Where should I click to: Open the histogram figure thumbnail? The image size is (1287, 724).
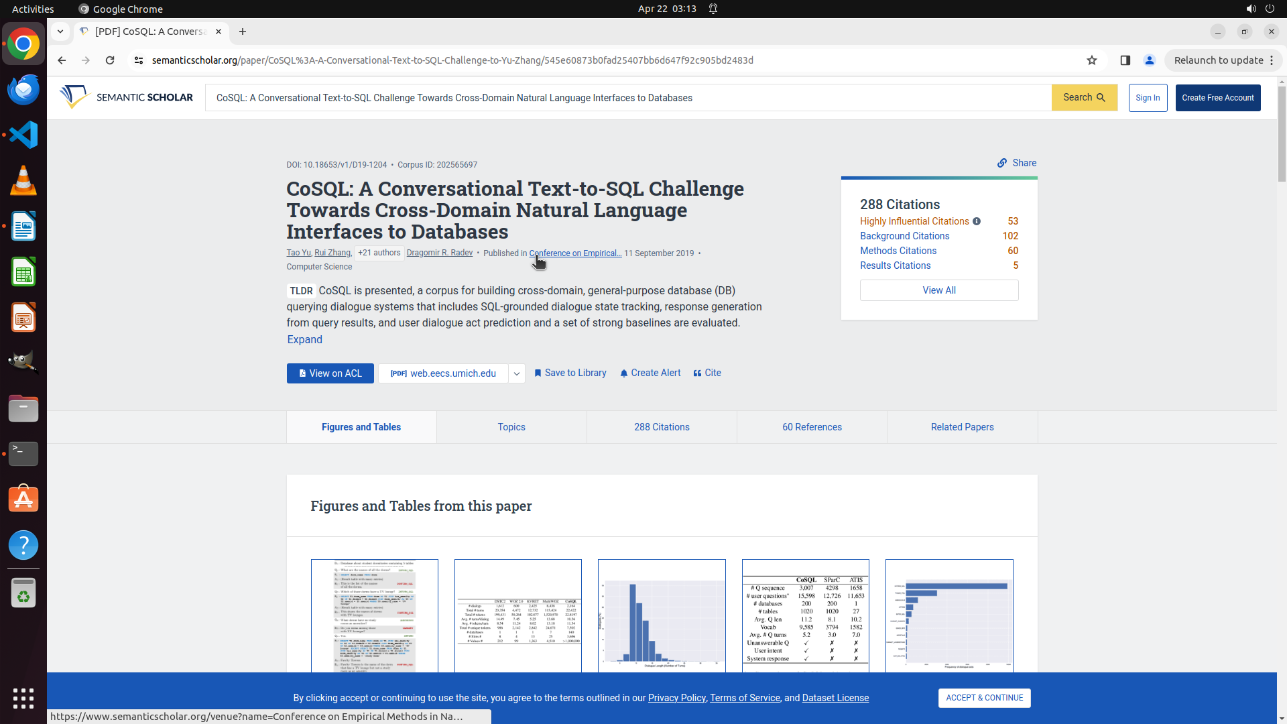(662, 615)
